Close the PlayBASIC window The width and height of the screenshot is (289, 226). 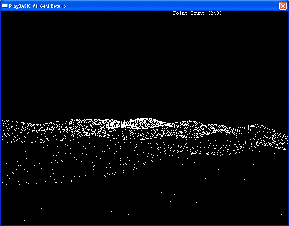[x=283, y=6]
